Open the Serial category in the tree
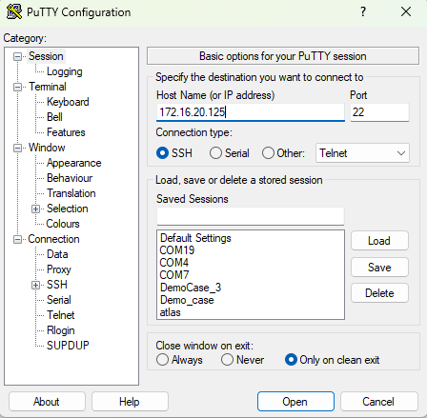The image size is (427, 418). [x=59, y=300]
